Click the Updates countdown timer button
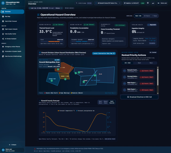Image resolution: width=171 pixels, height=153 pixels. 131,3
